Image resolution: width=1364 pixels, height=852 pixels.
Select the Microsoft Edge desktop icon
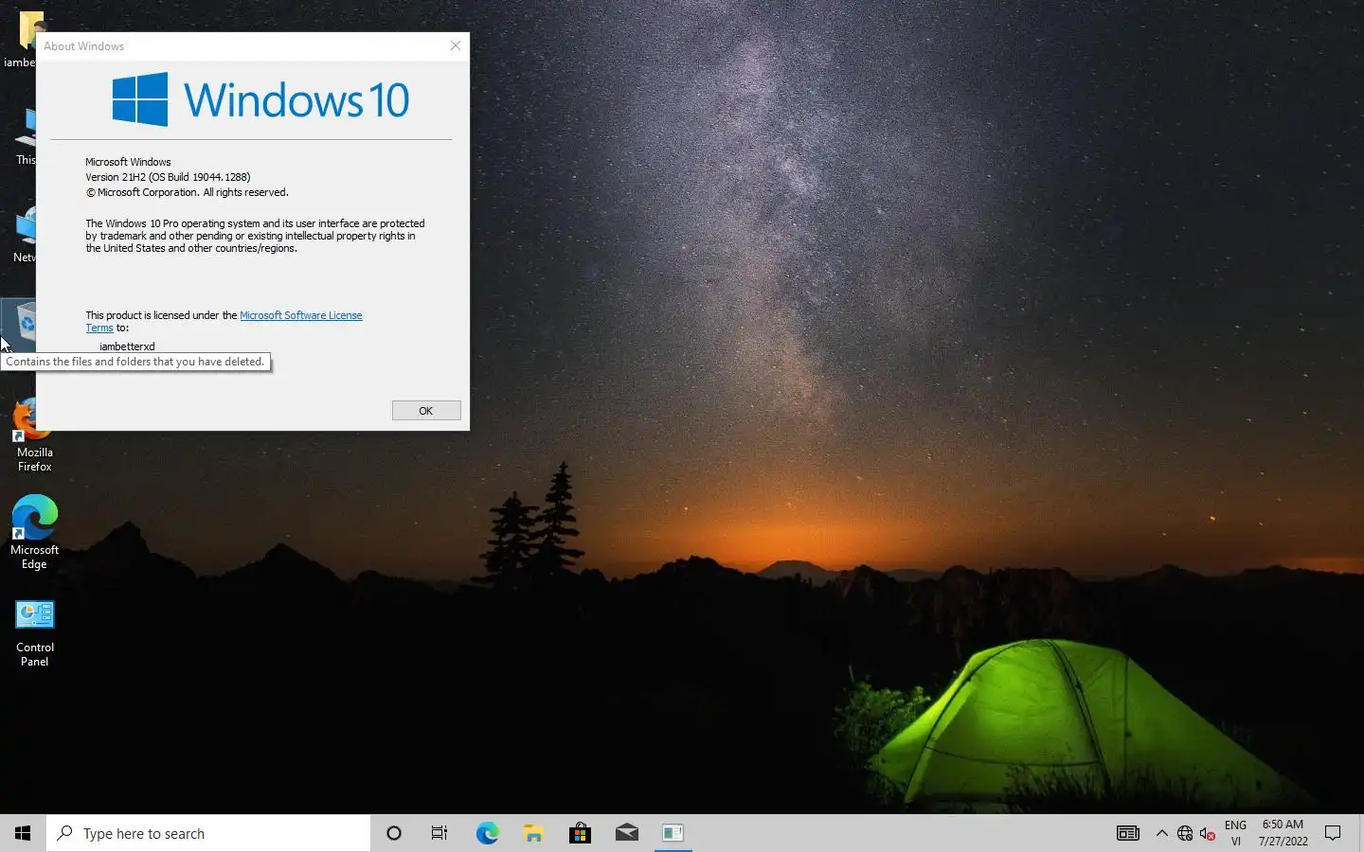pyautogui.click(x=34, y=533)
